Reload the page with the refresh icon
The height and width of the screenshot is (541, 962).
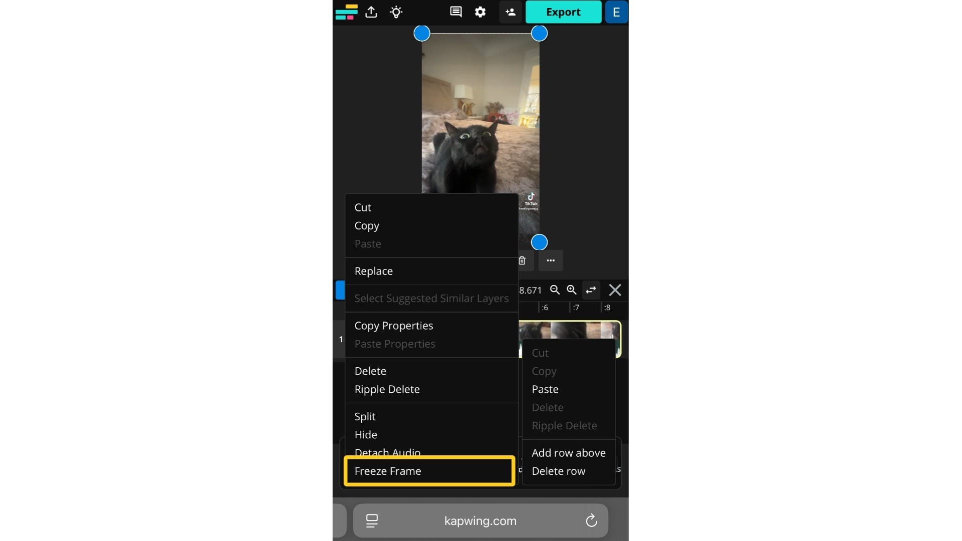point(591,520)
